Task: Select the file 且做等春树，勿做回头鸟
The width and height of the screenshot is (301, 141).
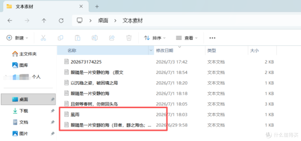Action: click(x=94, y=104)
